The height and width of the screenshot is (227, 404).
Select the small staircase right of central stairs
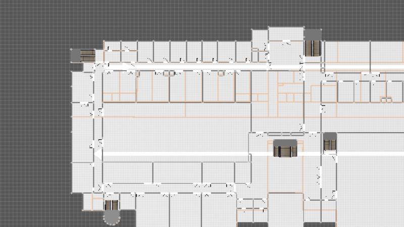point(330,145)
